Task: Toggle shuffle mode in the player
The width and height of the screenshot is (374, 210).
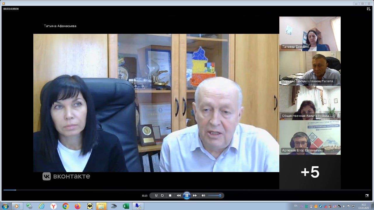Action: coord(156,195)
